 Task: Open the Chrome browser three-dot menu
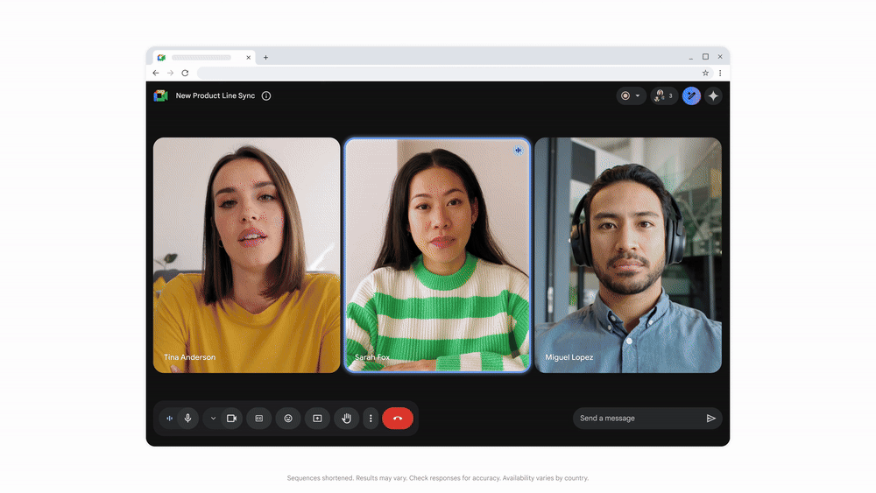(720, 73)
